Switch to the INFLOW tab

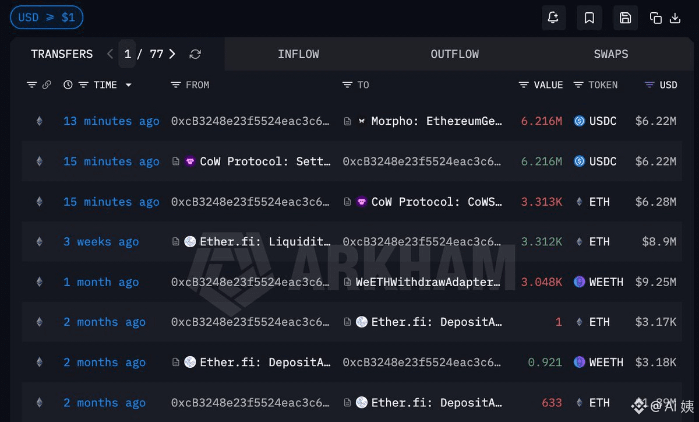[x=298, y=54]
